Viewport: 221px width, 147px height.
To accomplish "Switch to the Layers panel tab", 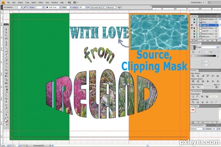I will pyautogui.click(x=194, y=16).
